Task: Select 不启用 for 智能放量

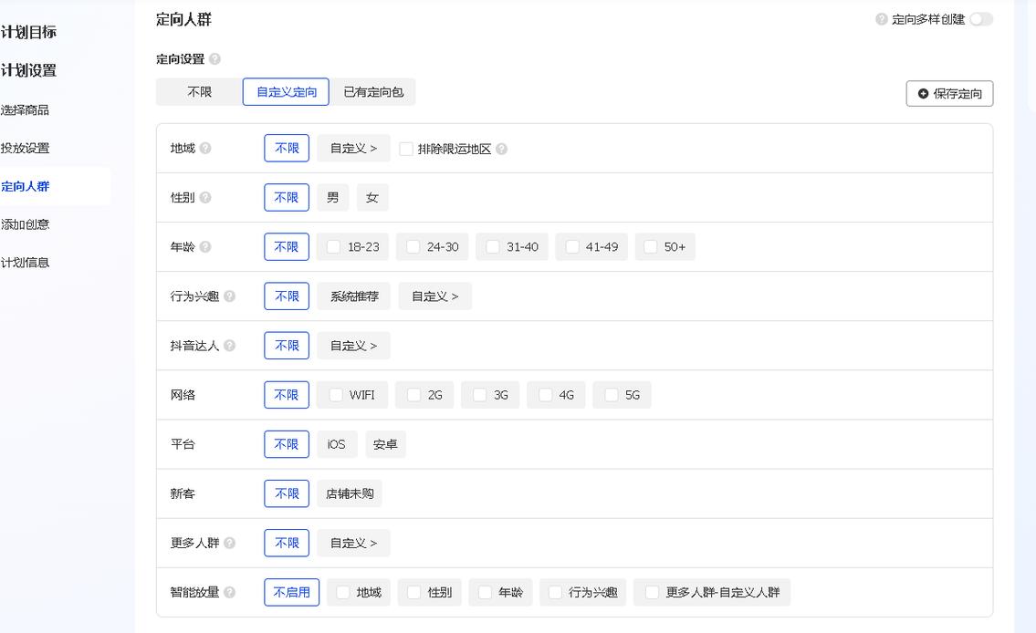Action: pyautogui.click(x=291, y=592)
